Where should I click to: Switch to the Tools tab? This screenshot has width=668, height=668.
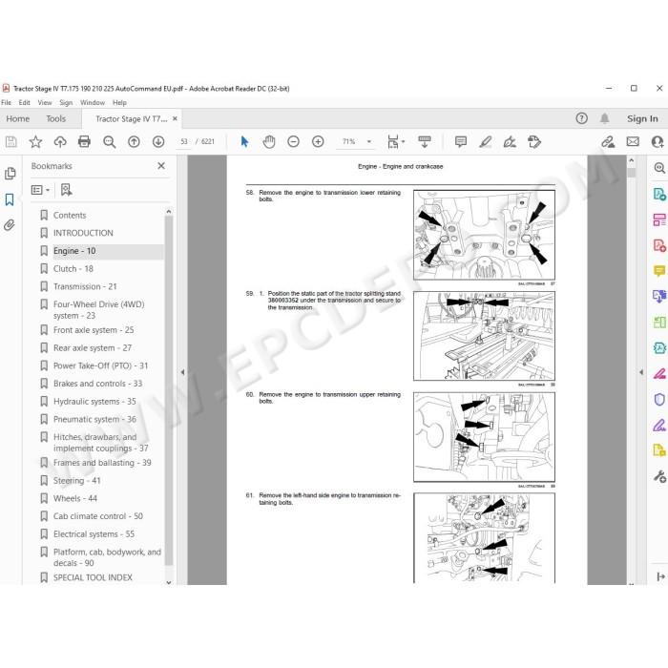55,119
